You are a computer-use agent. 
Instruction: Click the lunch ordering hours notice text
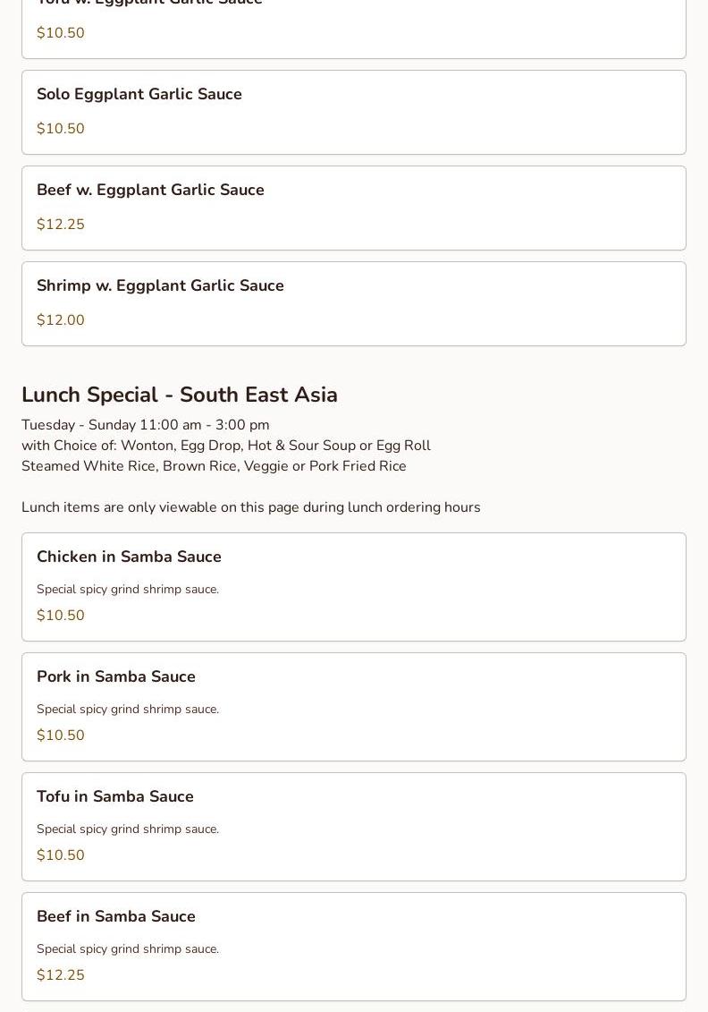tap(251, 507)
